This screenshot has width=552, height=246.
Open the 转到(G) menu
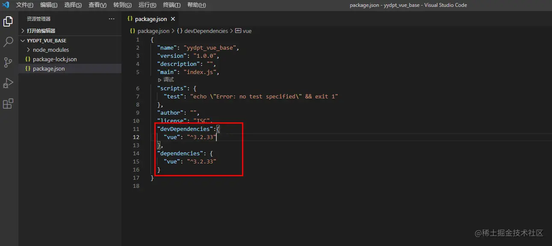122,5
